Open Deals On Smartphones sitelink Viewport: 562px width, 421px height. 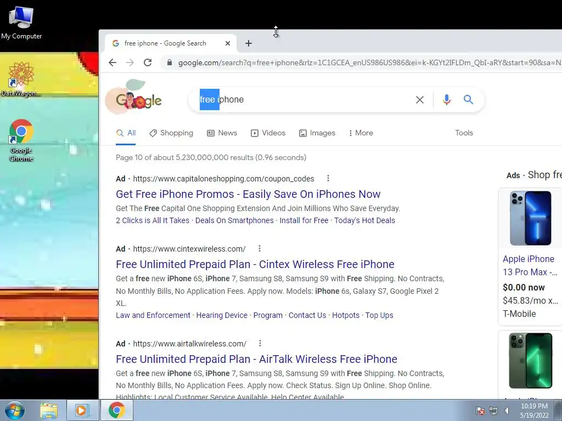point(234,220)
